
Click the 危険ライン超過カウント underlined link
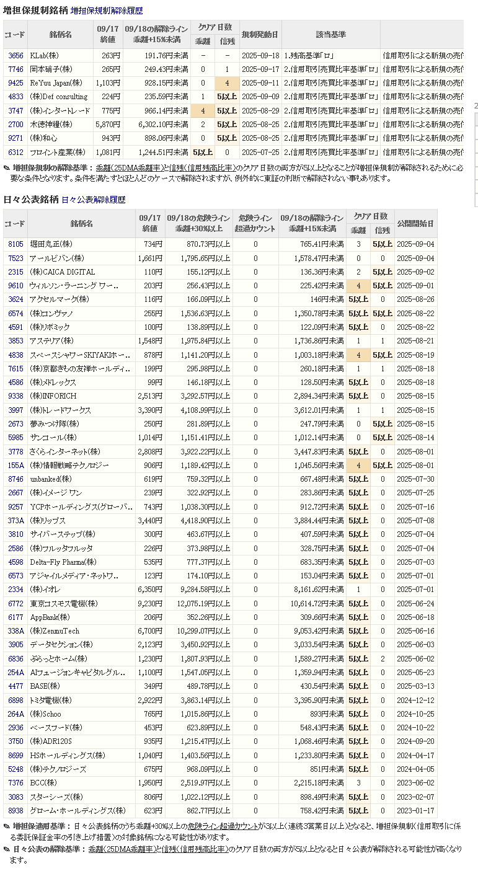pyautogui.click(x=223, y=826)
